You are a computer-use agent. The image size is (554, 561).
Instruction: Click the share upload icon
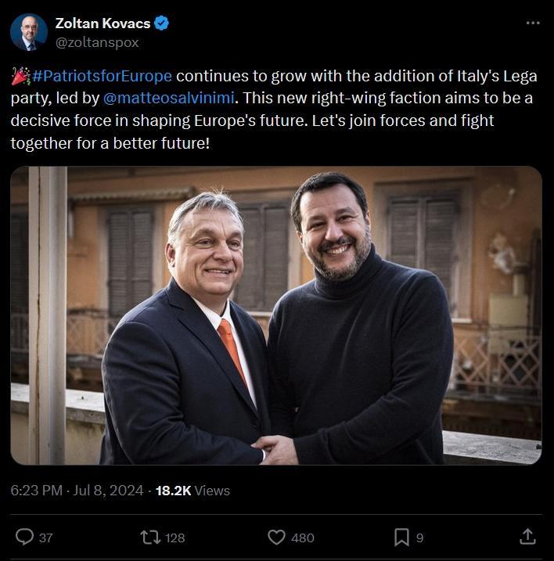[x=528, y=536]
